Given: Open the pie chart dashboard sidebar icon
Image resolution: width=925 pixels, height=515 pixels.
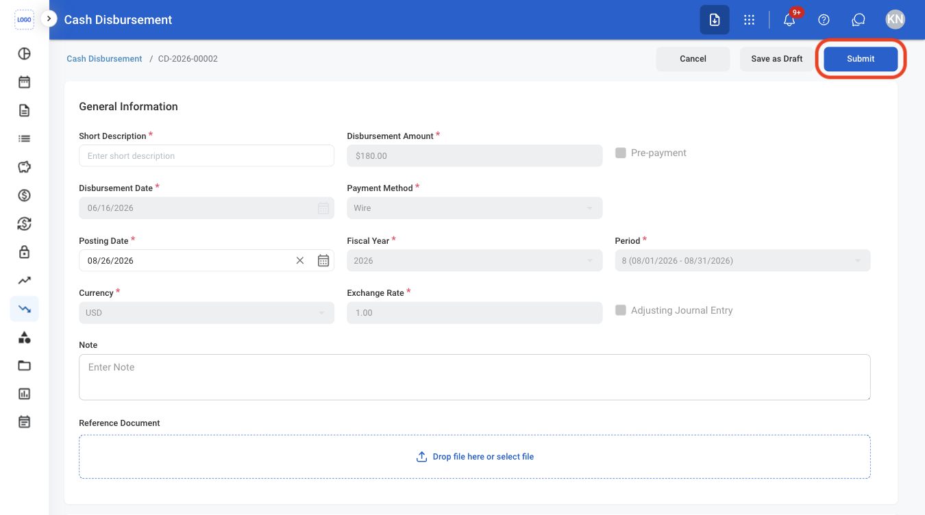Looking at the screenshot, I should [x=24, y=54].
